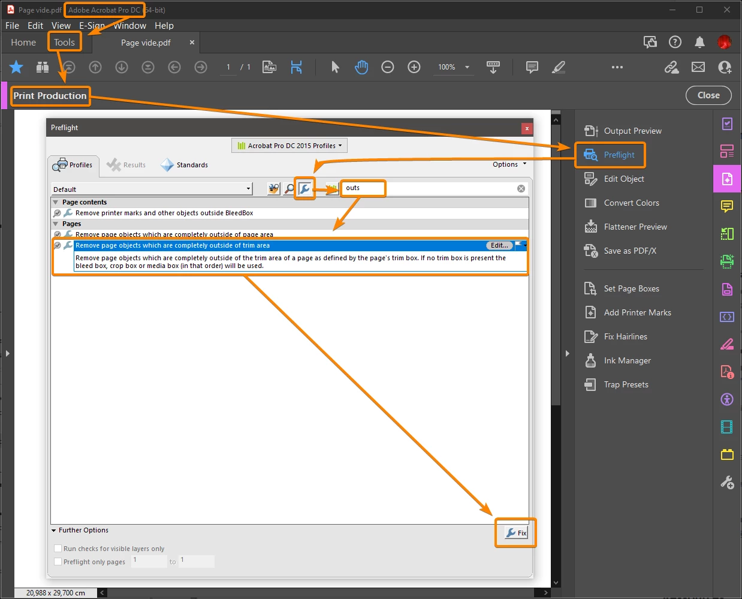742x599 pixels.
Task: Enable Run checks for visible layers only
Action: coord(58,548)
